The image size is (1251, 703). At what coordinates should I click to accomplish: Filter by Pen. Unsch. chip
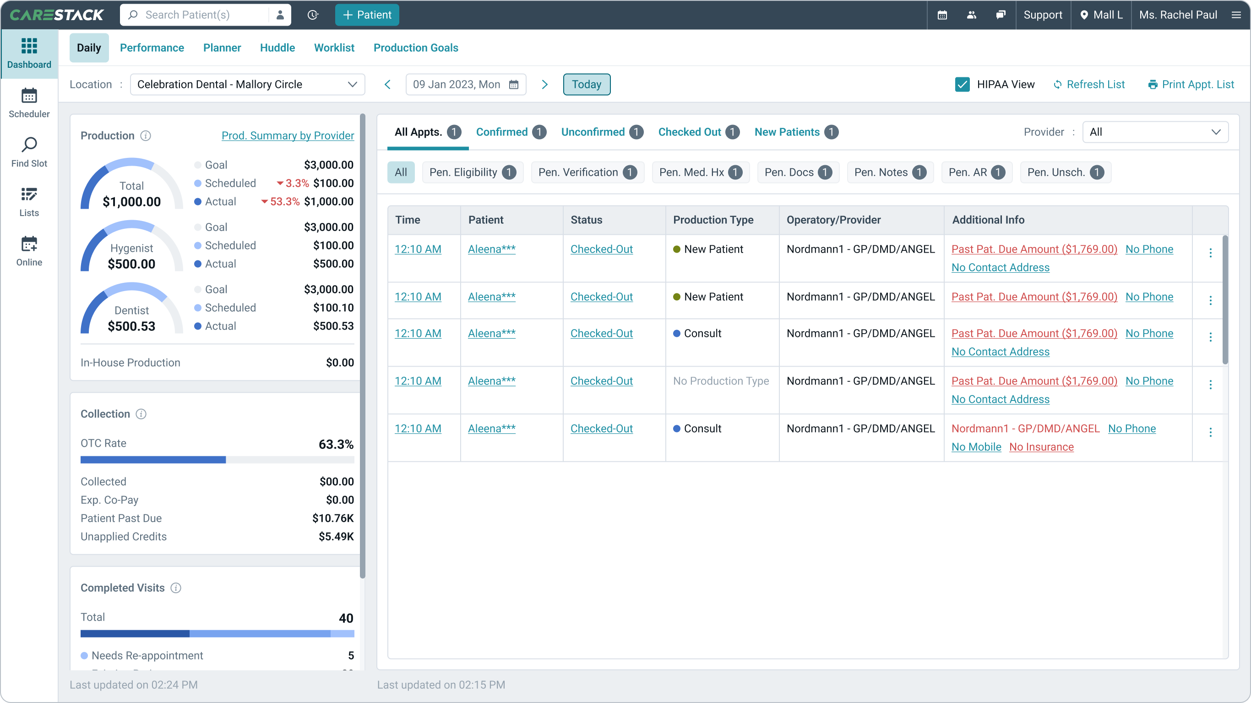pos(1066,173)
